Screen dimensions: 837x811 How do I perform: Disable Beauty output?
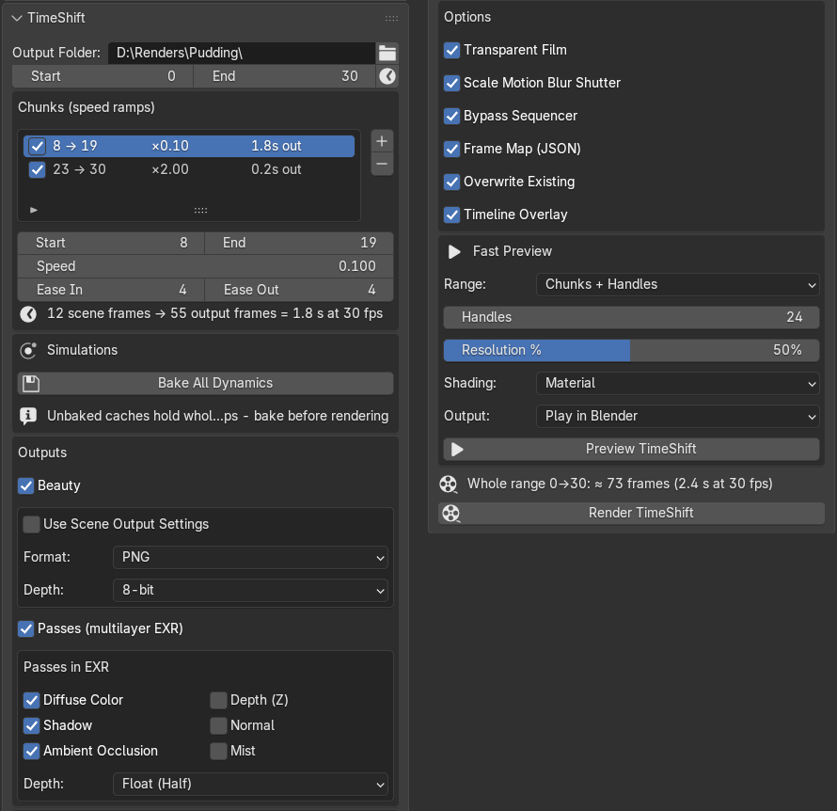(x=25, y=485)
